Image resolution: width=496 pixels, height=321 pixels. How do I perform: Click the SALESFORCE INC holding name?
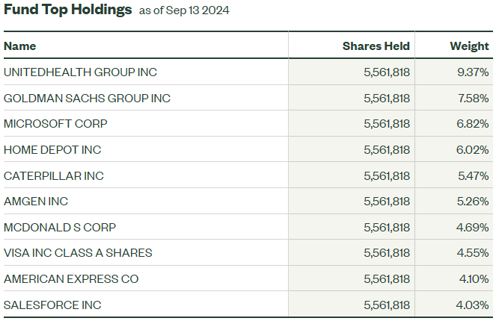tap(52, 305)
